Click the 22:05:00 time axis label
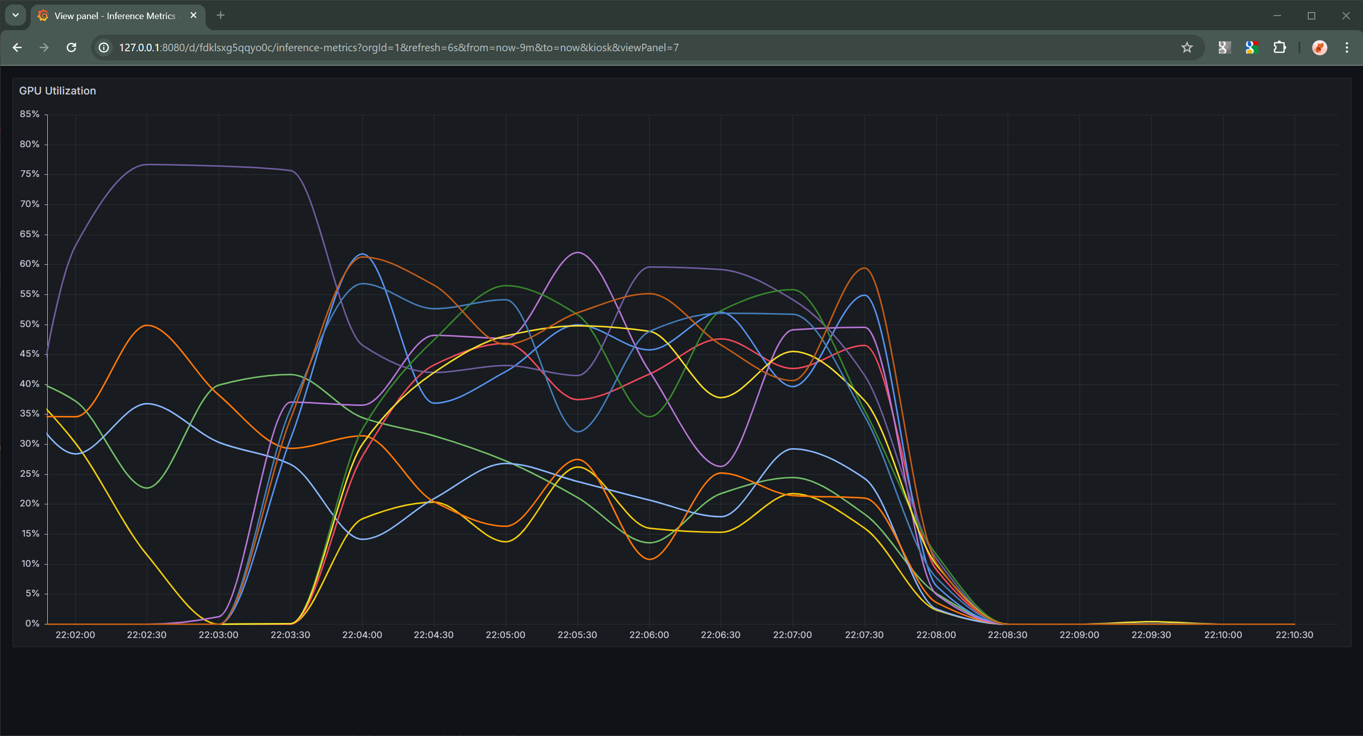 [x=505, y=635]
